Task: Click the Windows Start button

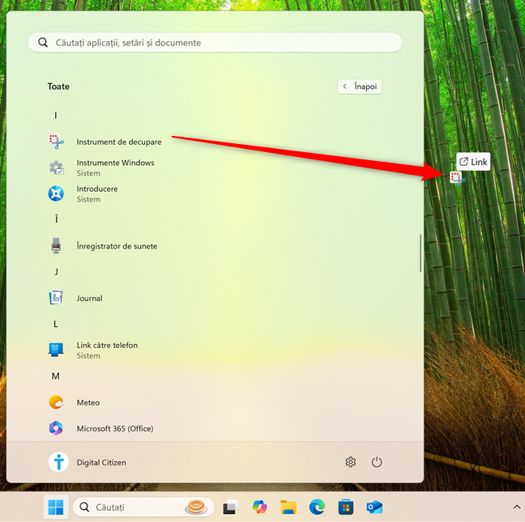Action: pyautogui.click(x=56, y=507)
